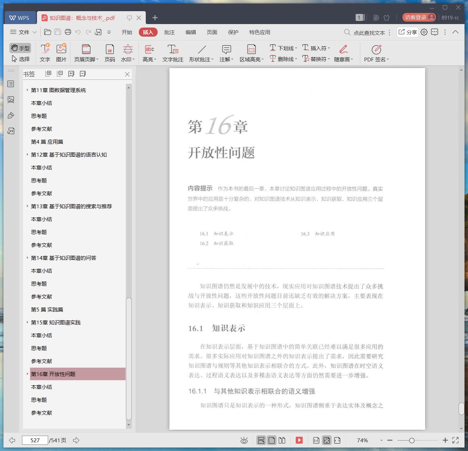Switch to two-page view
The height and width of the screenshot is (451, 468).
(282, 440)
